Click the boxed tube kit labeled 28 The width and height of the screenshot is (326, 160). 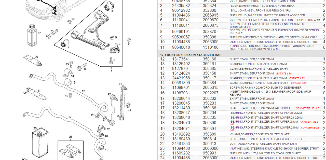tap(71, 150)
